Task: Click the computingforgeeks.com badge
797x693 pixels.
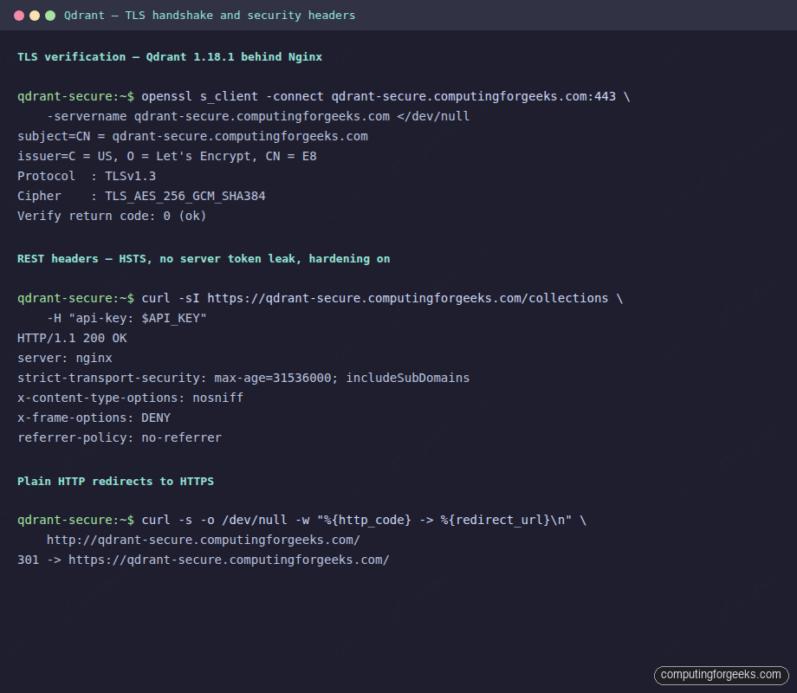Action: coord(722,675)
